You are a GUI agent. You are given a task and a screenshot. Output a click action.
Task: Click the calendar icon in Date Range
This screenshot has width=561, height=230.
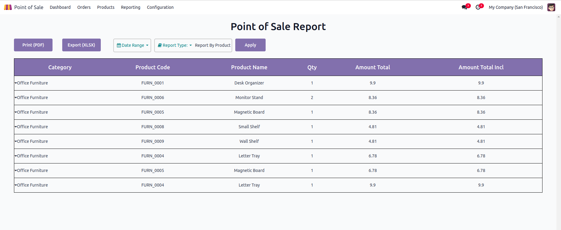(119, 45)
